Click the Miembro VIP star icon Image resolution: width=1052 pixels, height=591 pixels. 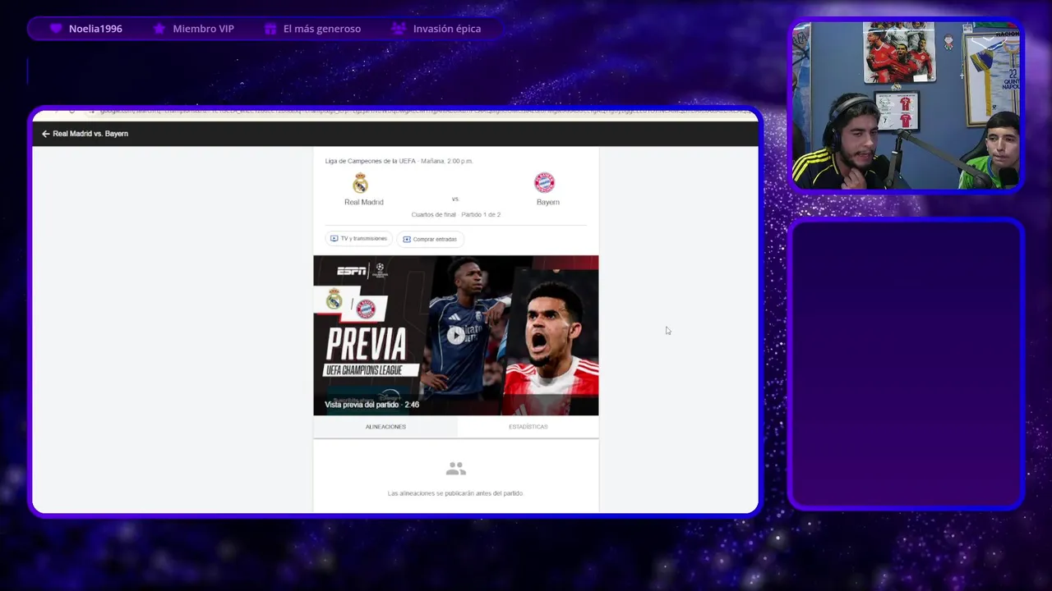click(159, 29)
